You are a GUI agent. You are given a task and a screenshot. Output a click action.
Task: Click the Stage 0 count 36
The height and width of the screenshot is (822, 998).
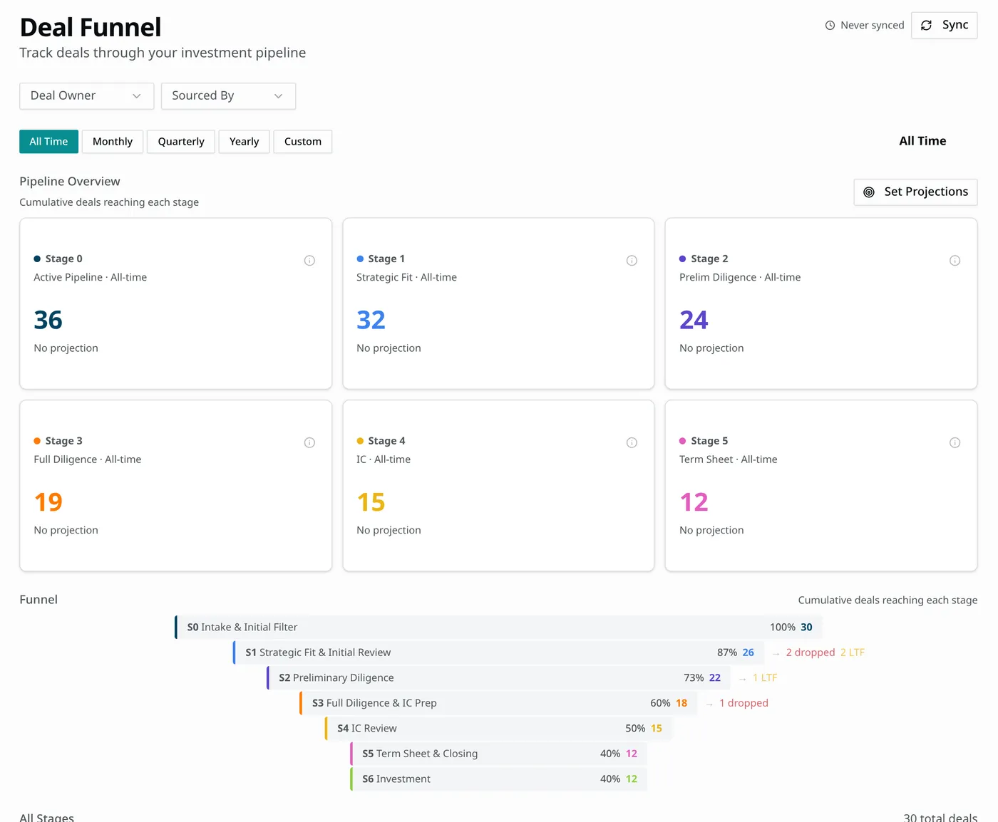click(48, 321)
